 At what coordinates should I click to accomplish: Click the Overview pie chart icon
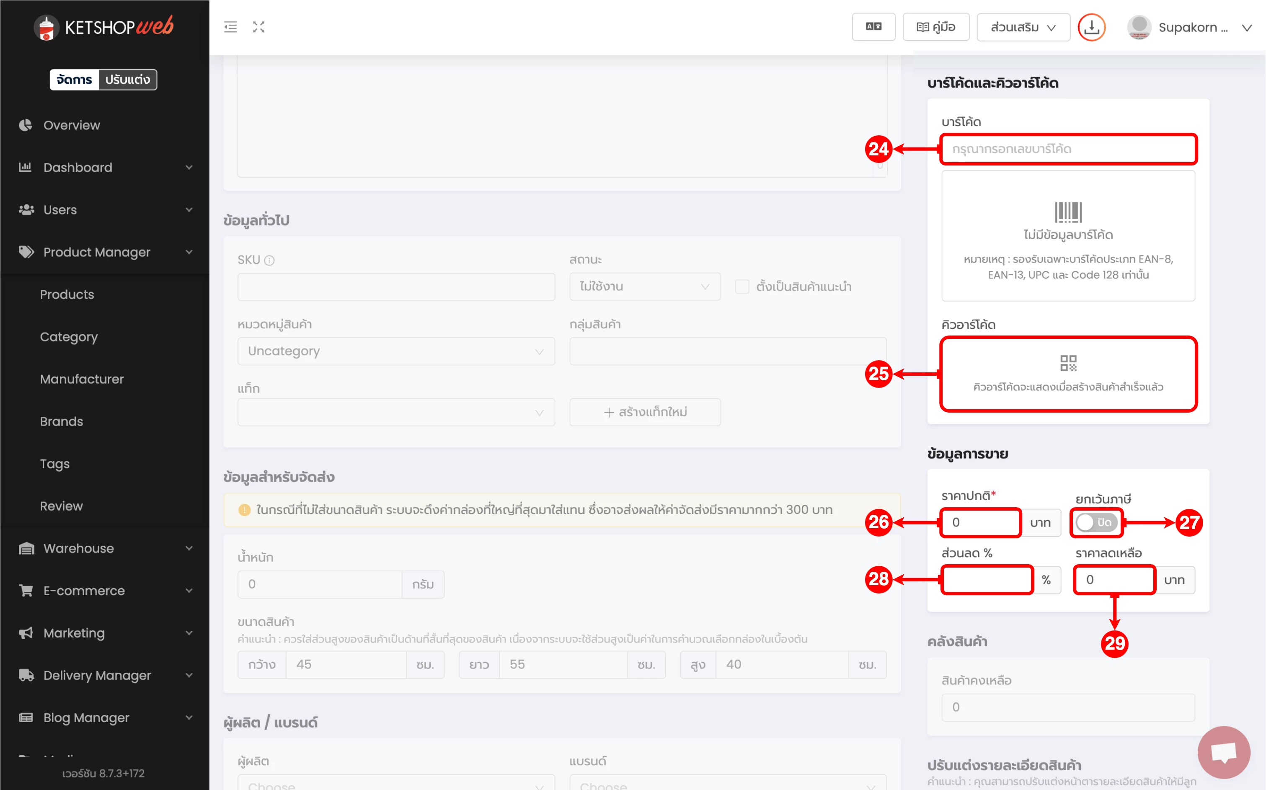click(x=26, y=125)
